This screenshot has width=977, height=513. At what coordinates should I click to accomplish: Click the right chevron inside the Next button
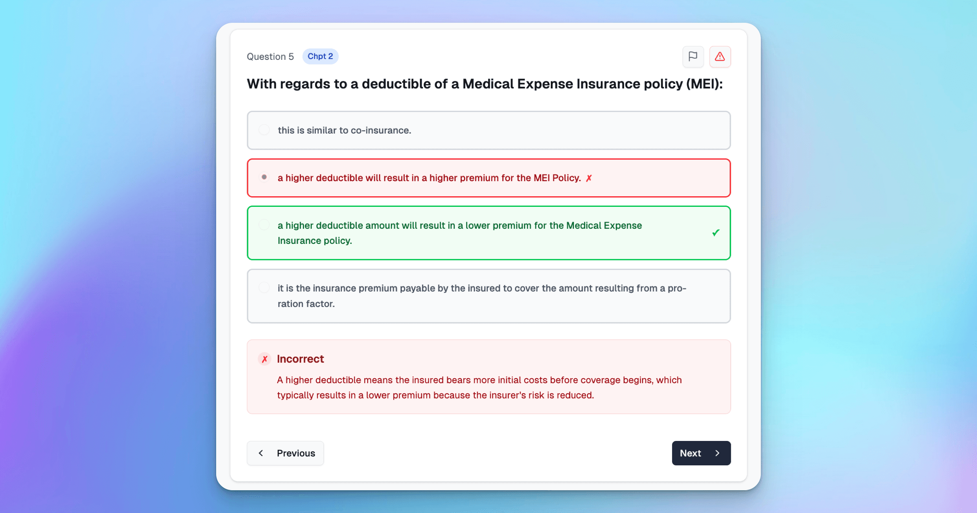click(x=717, y=453)
